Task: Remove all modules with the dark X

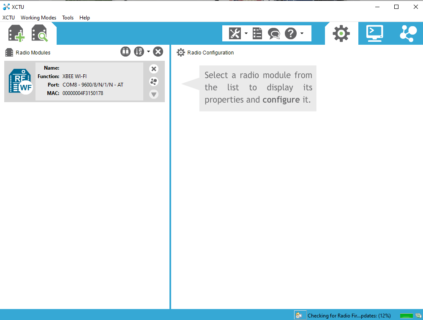Action: click(x=158, y=52)
